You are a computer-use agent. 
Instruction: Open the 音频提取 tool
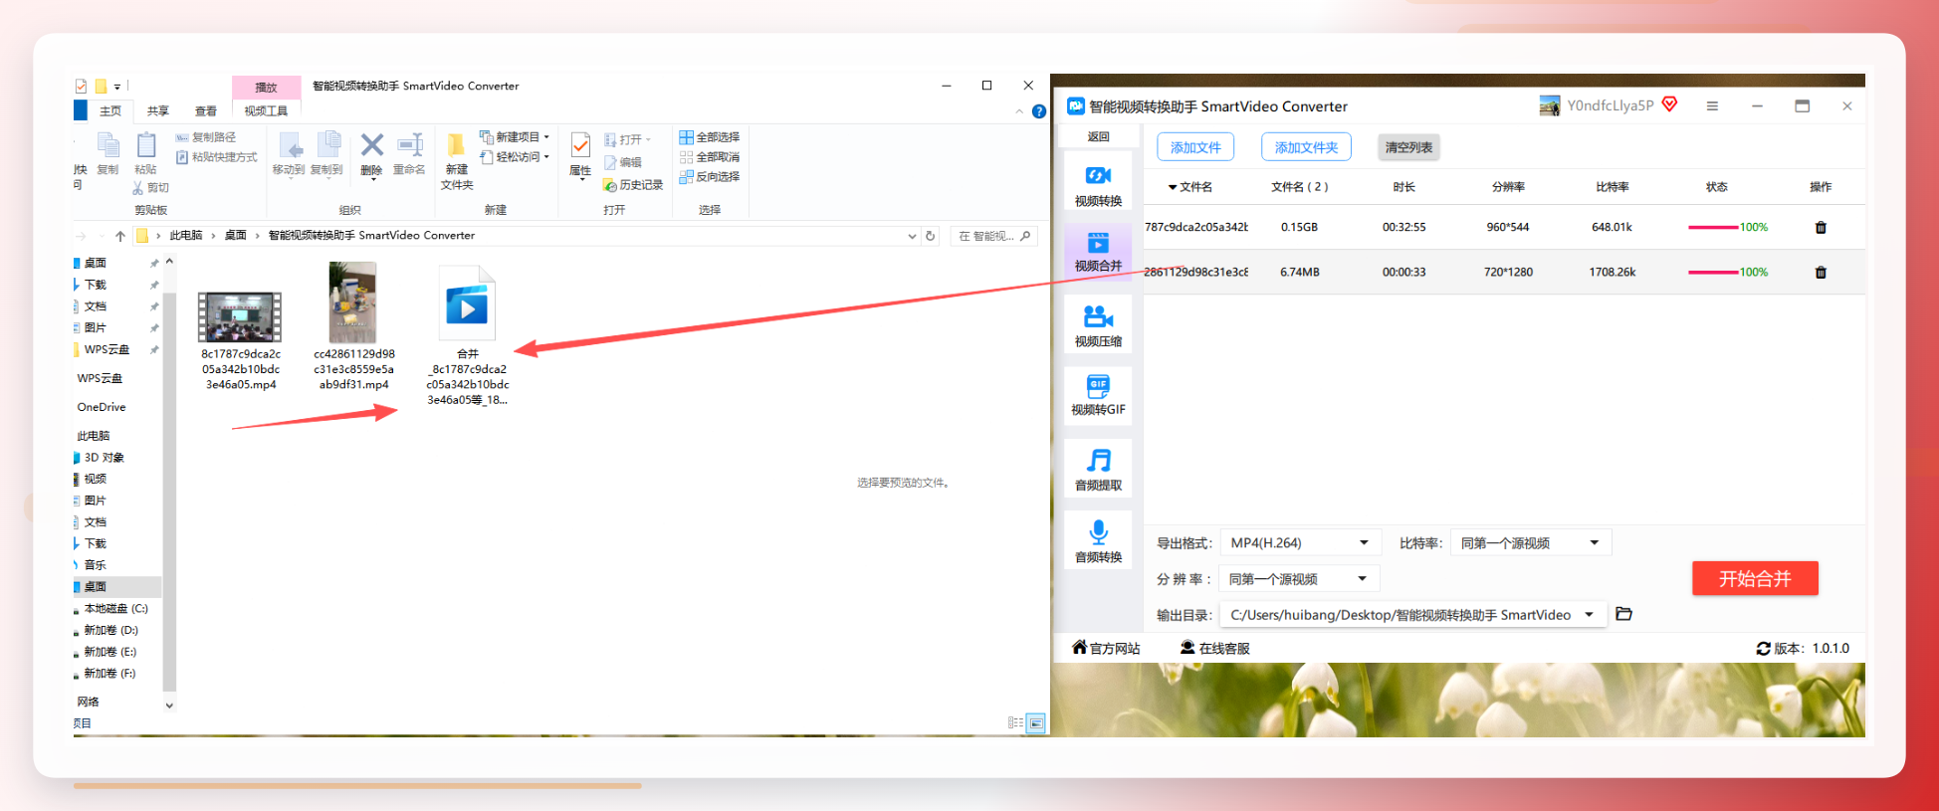point(1098,469)
